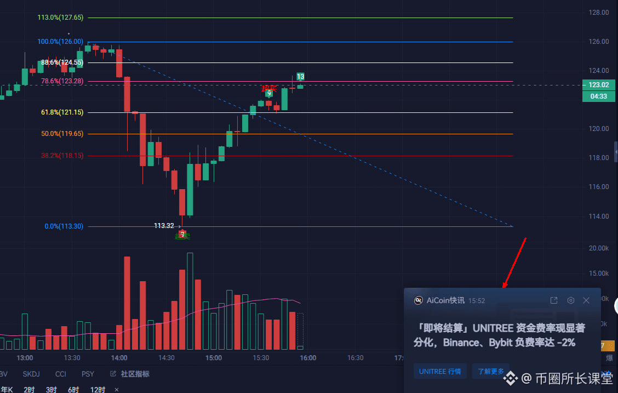Click the countdown timer 04:33
The width and height of the screenshot is (618, 393).
598,96
